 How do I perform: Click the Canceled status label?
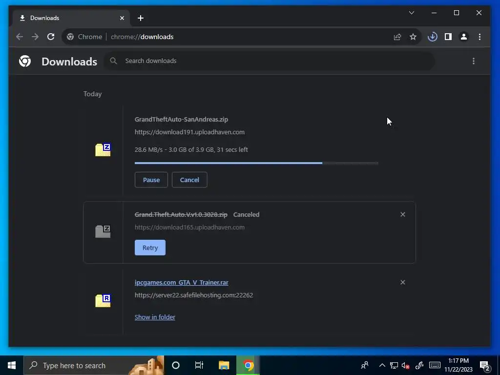point(246,215)
